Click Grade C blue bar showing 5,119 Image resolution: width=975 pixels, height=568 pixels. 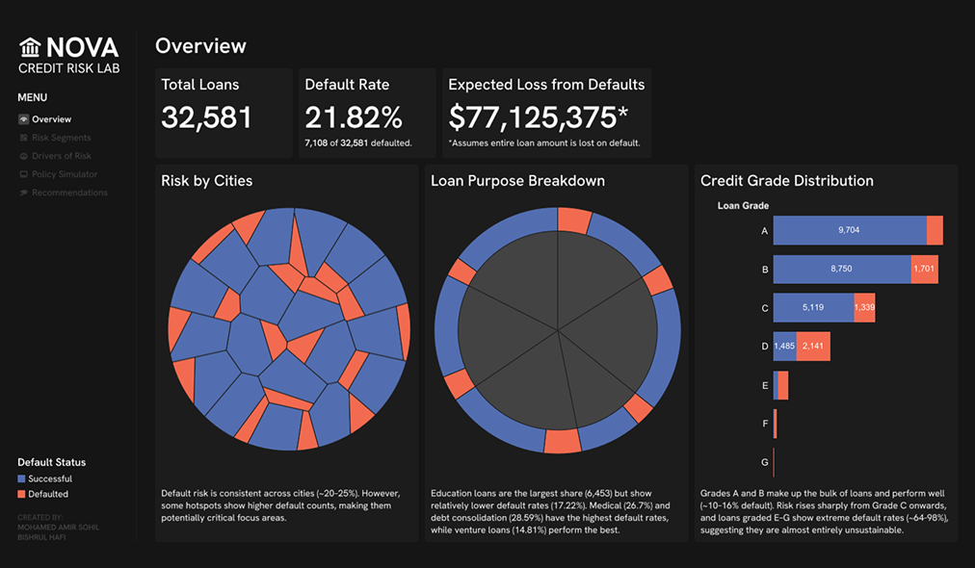point(812,308)
